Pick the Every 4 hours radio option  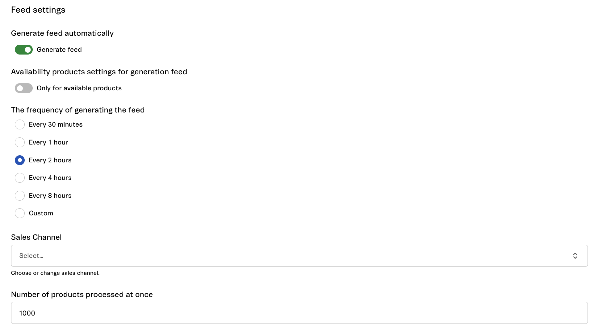pos(20,178)
